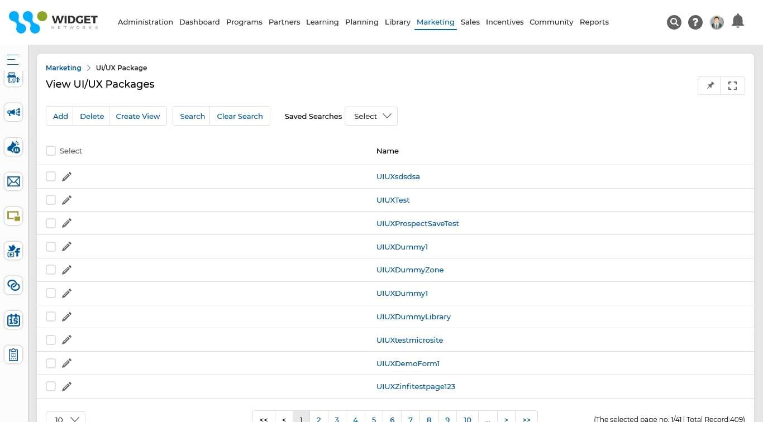Open the chain link icon in sidebar
This screenshot has height=422, width=763.
[x=13, y=285]
